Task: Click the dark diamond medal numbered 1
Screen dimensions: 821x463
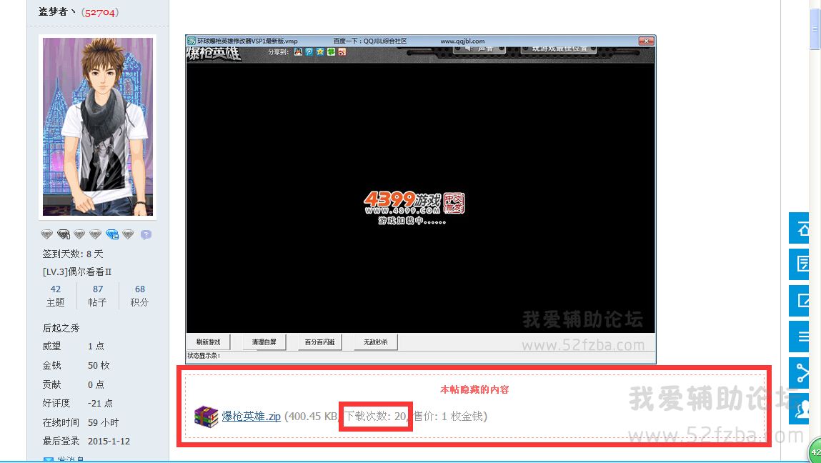Action: click(x=64, y=234)
